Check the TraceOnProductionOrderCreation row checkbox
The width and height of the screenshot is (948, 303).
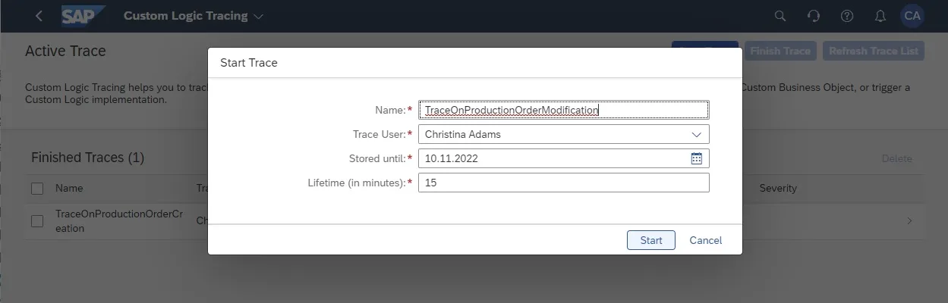pos(37,221)
